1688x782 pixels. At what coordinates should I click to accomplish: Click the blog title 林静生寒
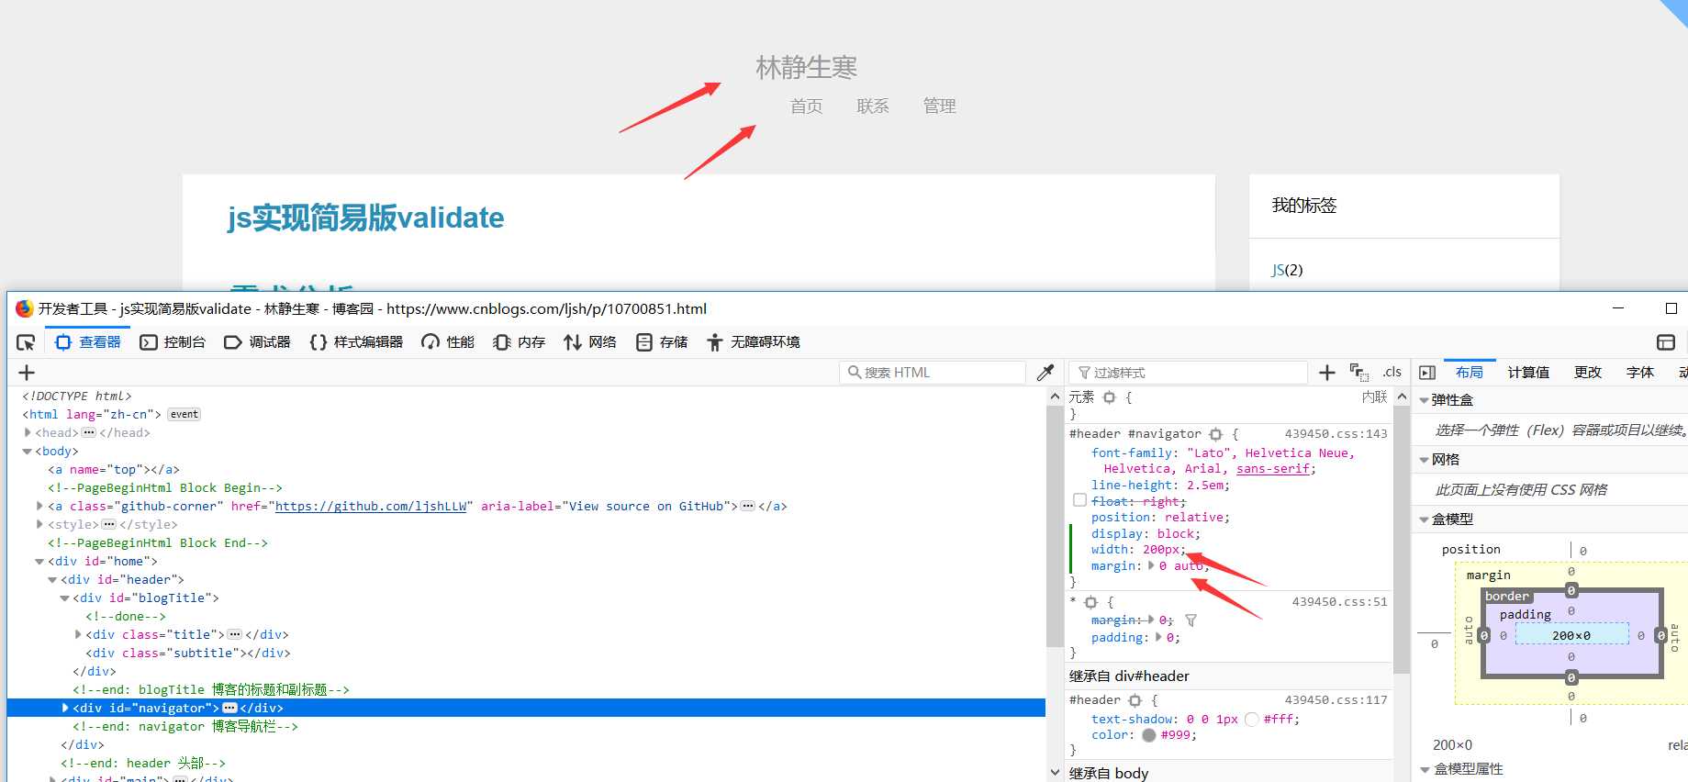click(x=806, y=67)
